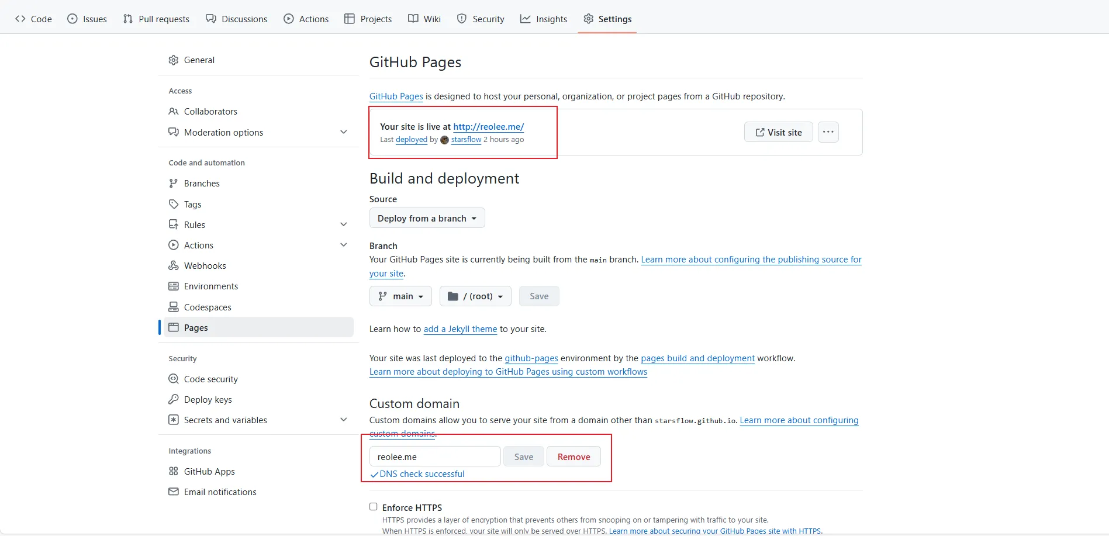Open the Pull requests tab
This screenshot has height=536, width=1109.
(x=157, y=19)
